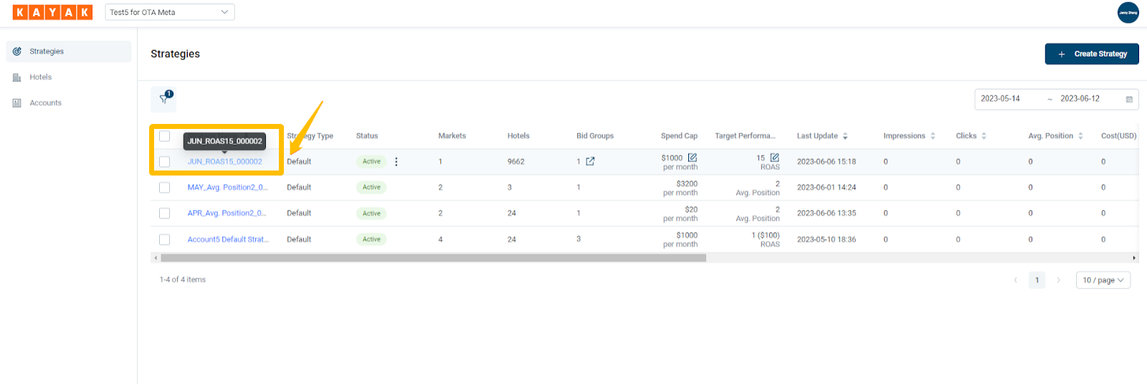1147x384 pixels.
Task: Click the Target Performa... column header
Action: point(745,136)
